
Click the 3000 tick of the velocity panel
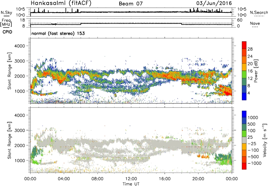click(x=20, y=130)
